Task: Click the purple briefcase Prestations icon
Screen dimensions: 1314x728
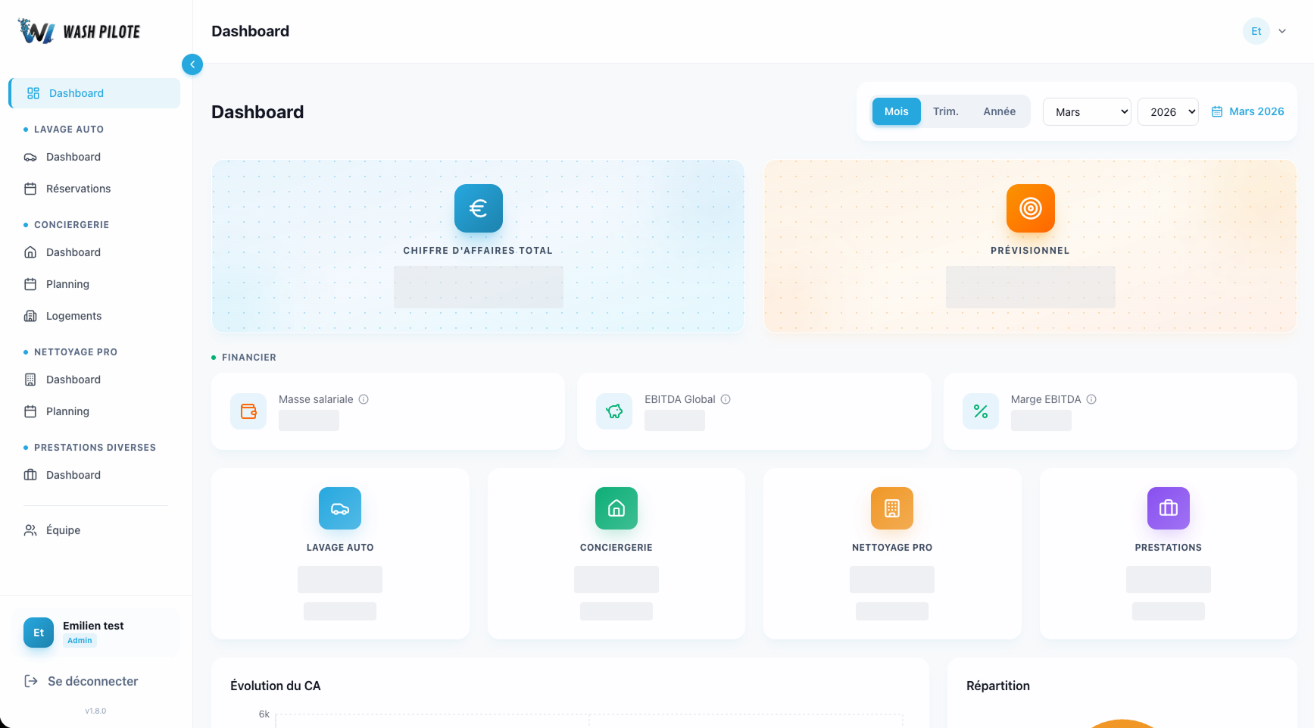Action: 1168,508
